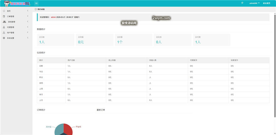
Task: Click the 系统设置 gear icon
Action: click(4, 38)
